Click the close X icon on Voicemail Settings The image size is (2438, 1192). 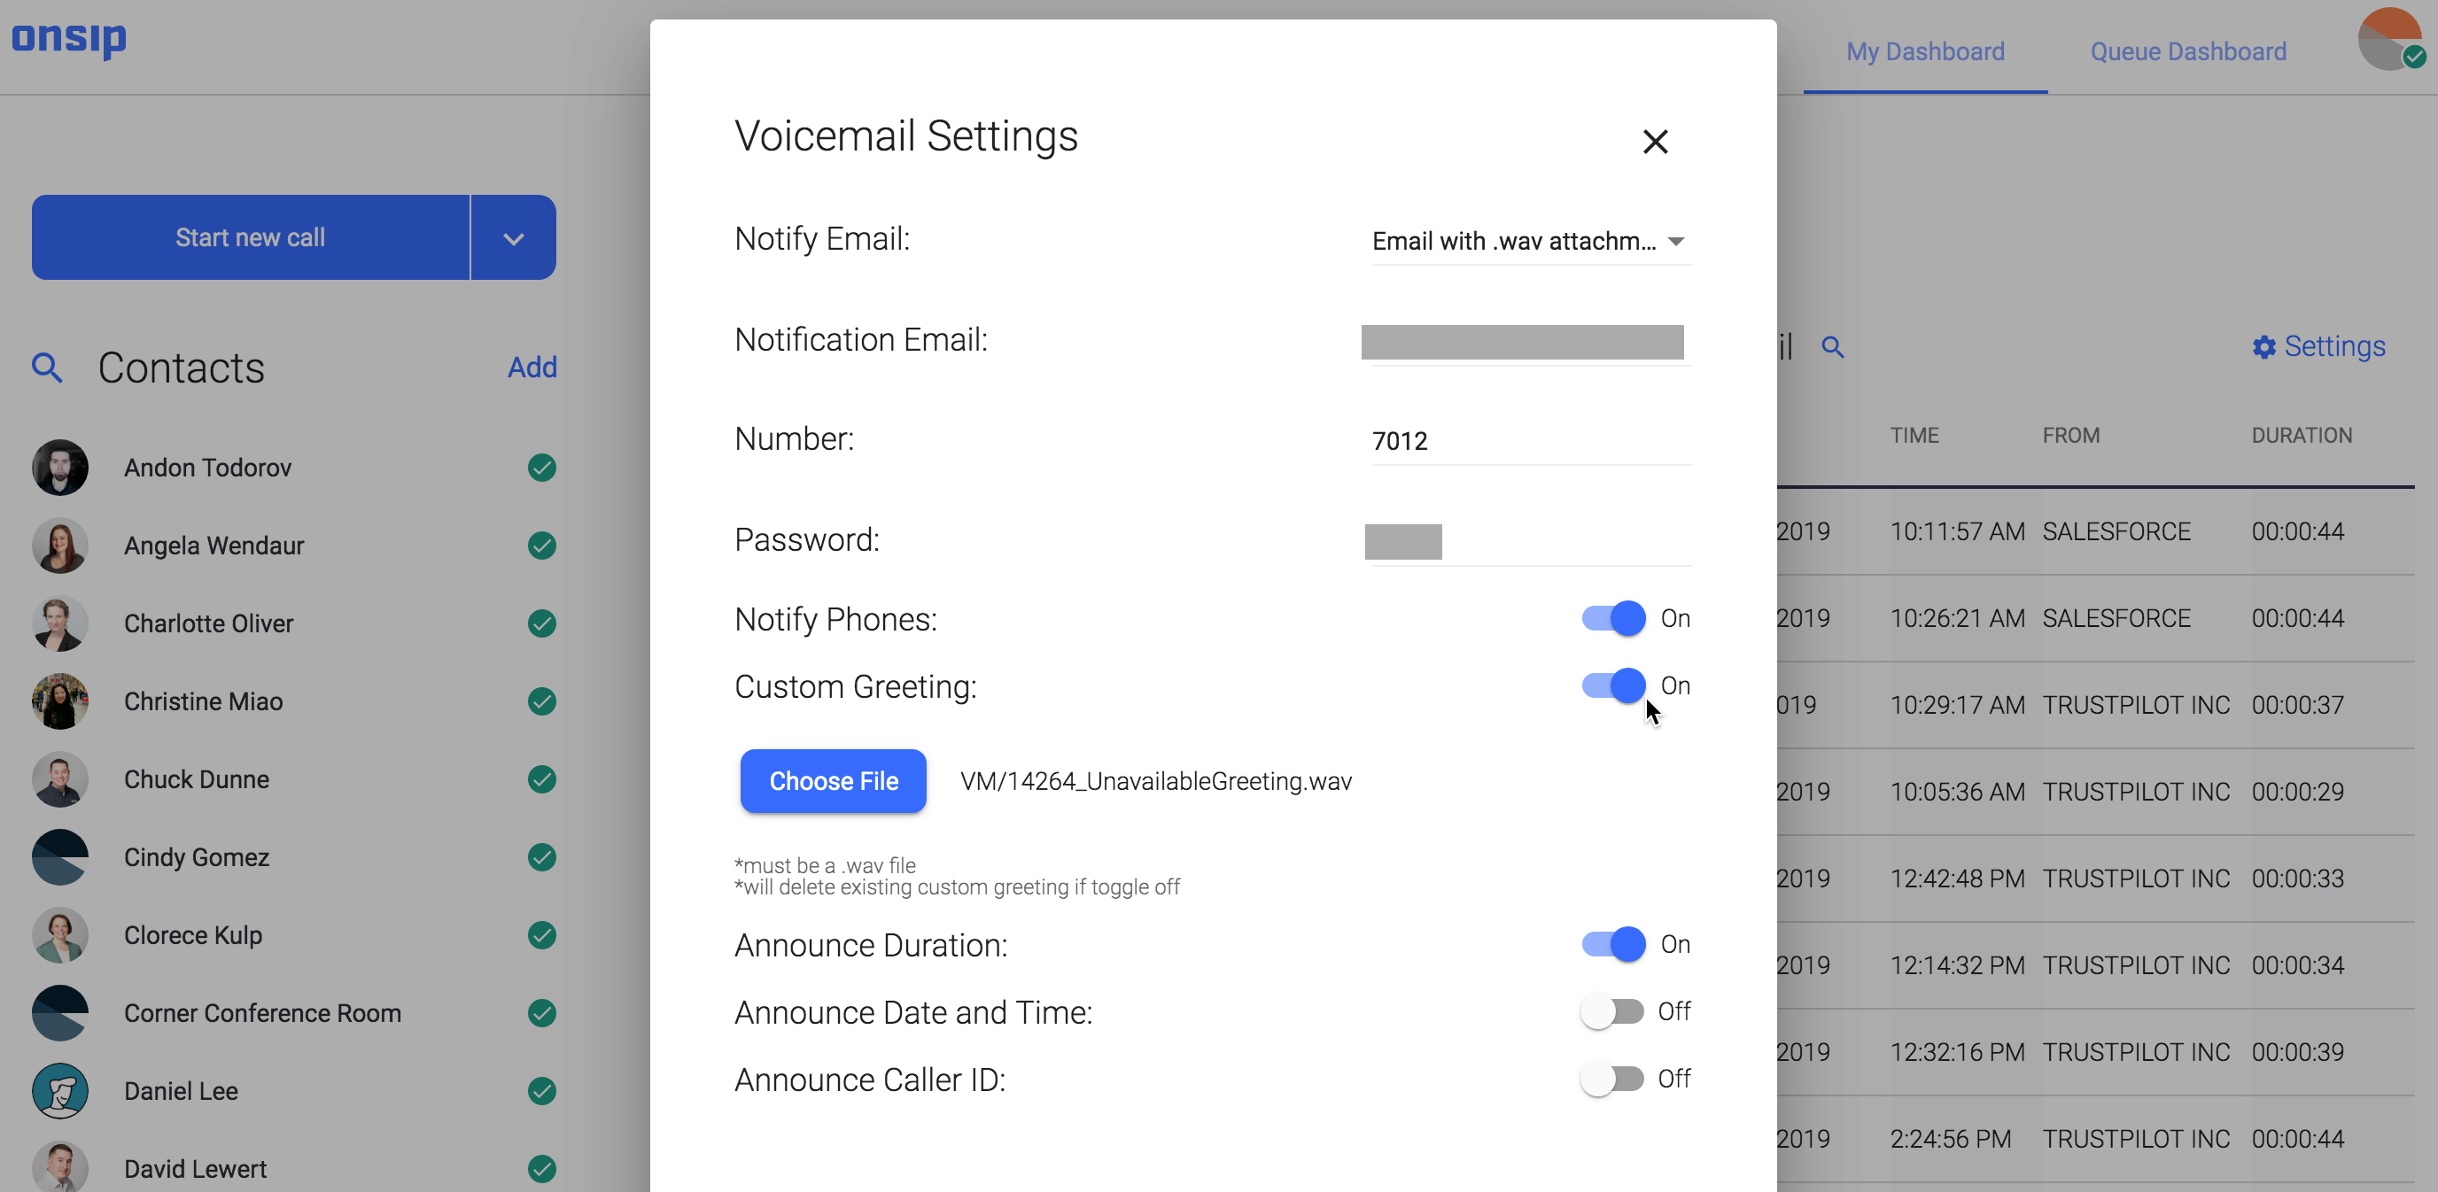[x=1658, y=140]
